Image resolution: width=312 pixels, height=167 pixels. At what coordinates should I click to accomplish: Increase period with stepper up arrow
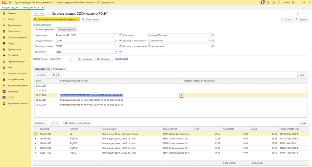pos(73,58)
